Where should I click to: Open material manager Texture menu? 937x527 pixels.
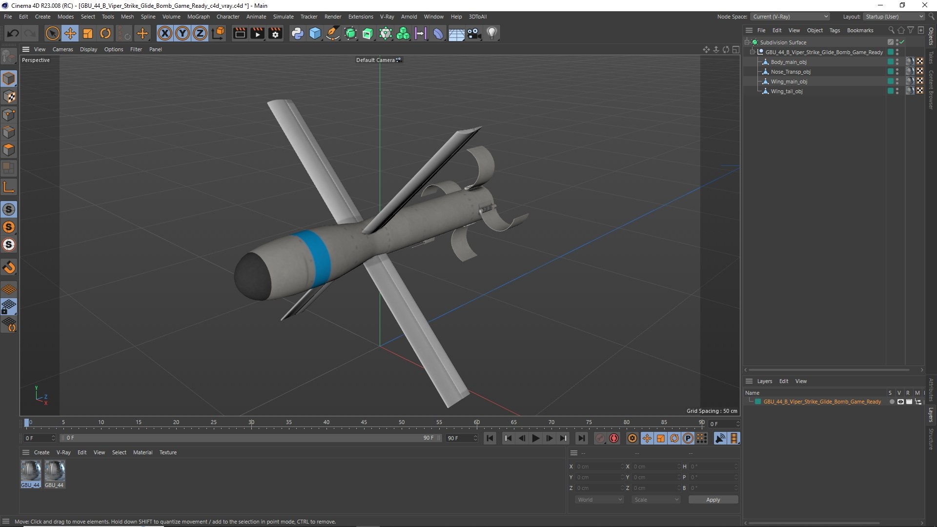tap(168, 452)
